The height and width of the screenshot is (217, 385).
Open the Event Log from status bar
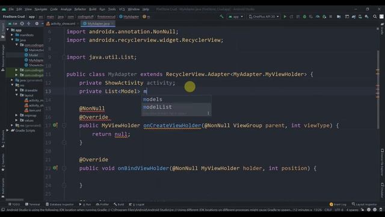pyautogui.click(x=338, y=204)
